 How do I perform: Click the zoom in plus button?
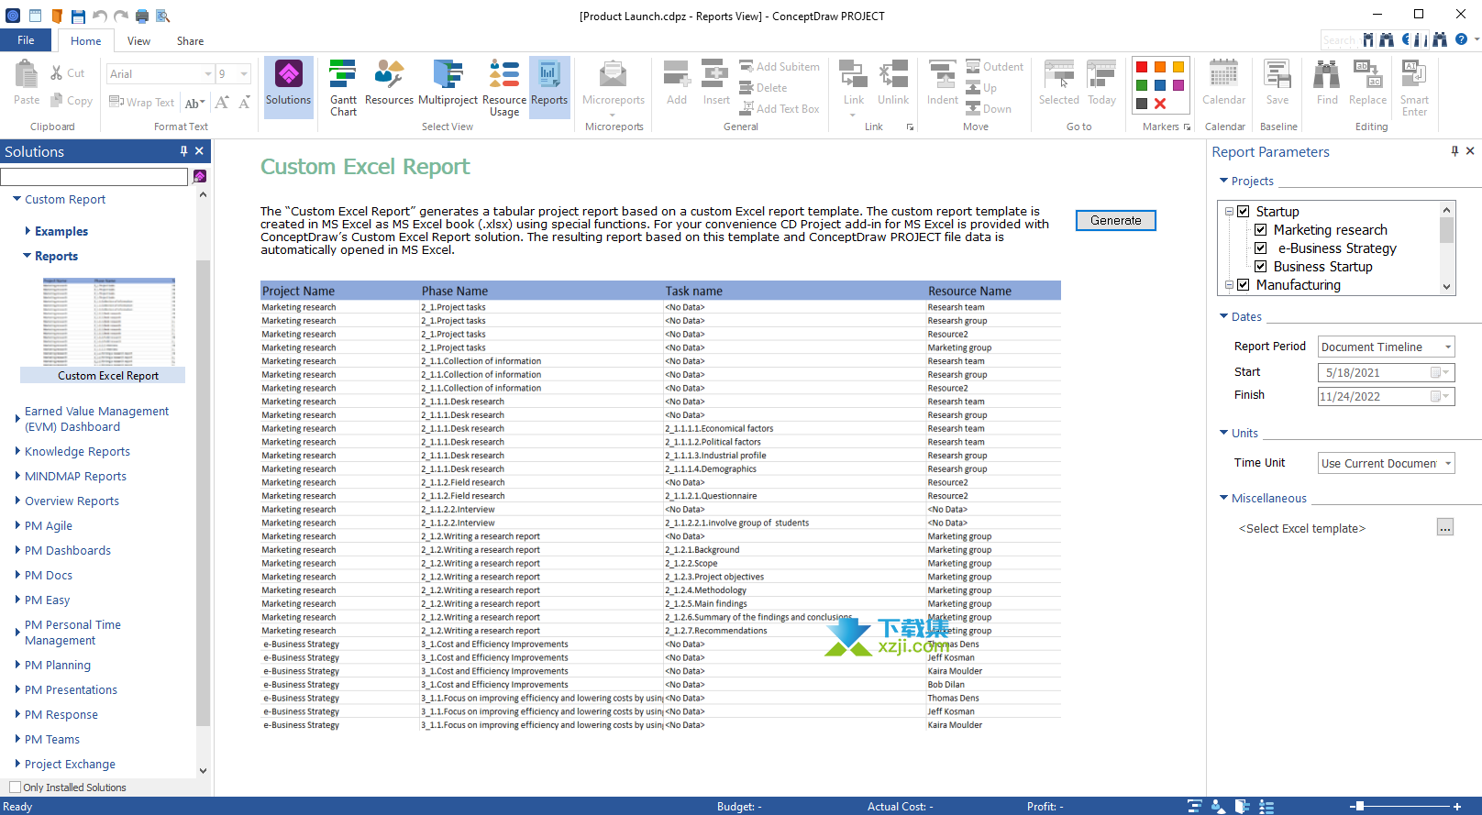pyautogui.click(x=1457, y=807)
